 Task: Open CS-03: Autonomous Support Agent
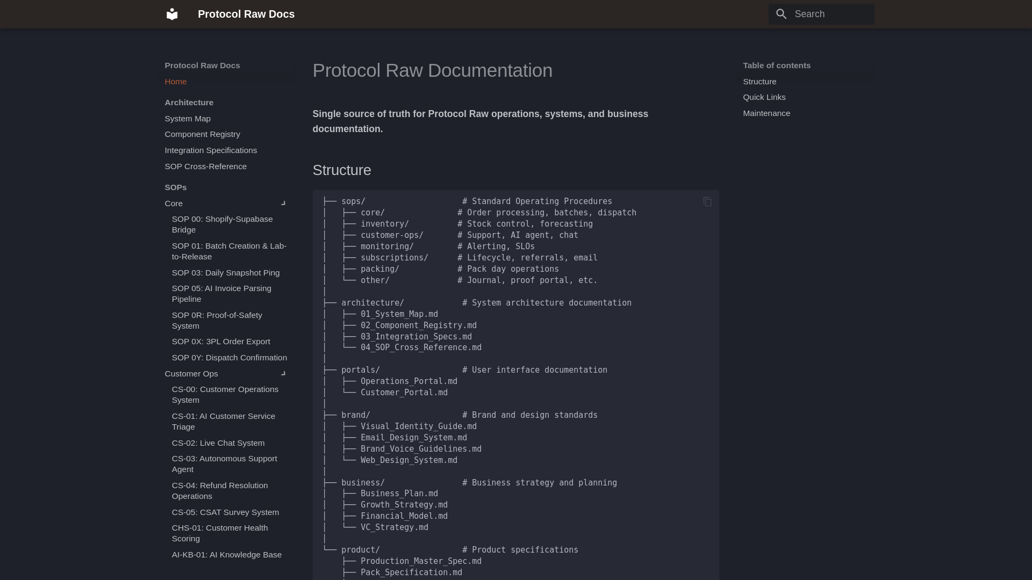pyautogui.click(x=225, y=464)
